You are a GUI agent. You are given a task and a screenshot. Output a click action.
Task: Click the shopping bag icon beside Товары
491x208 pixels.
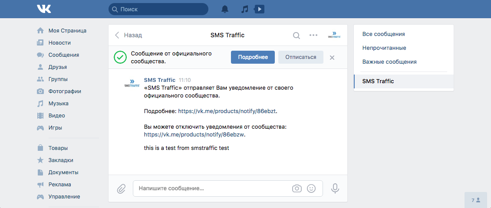40,148
